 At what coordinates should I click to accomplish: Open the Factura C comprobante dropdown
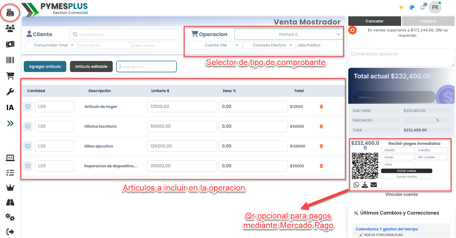pyautogui.click(x=289, y=34)
